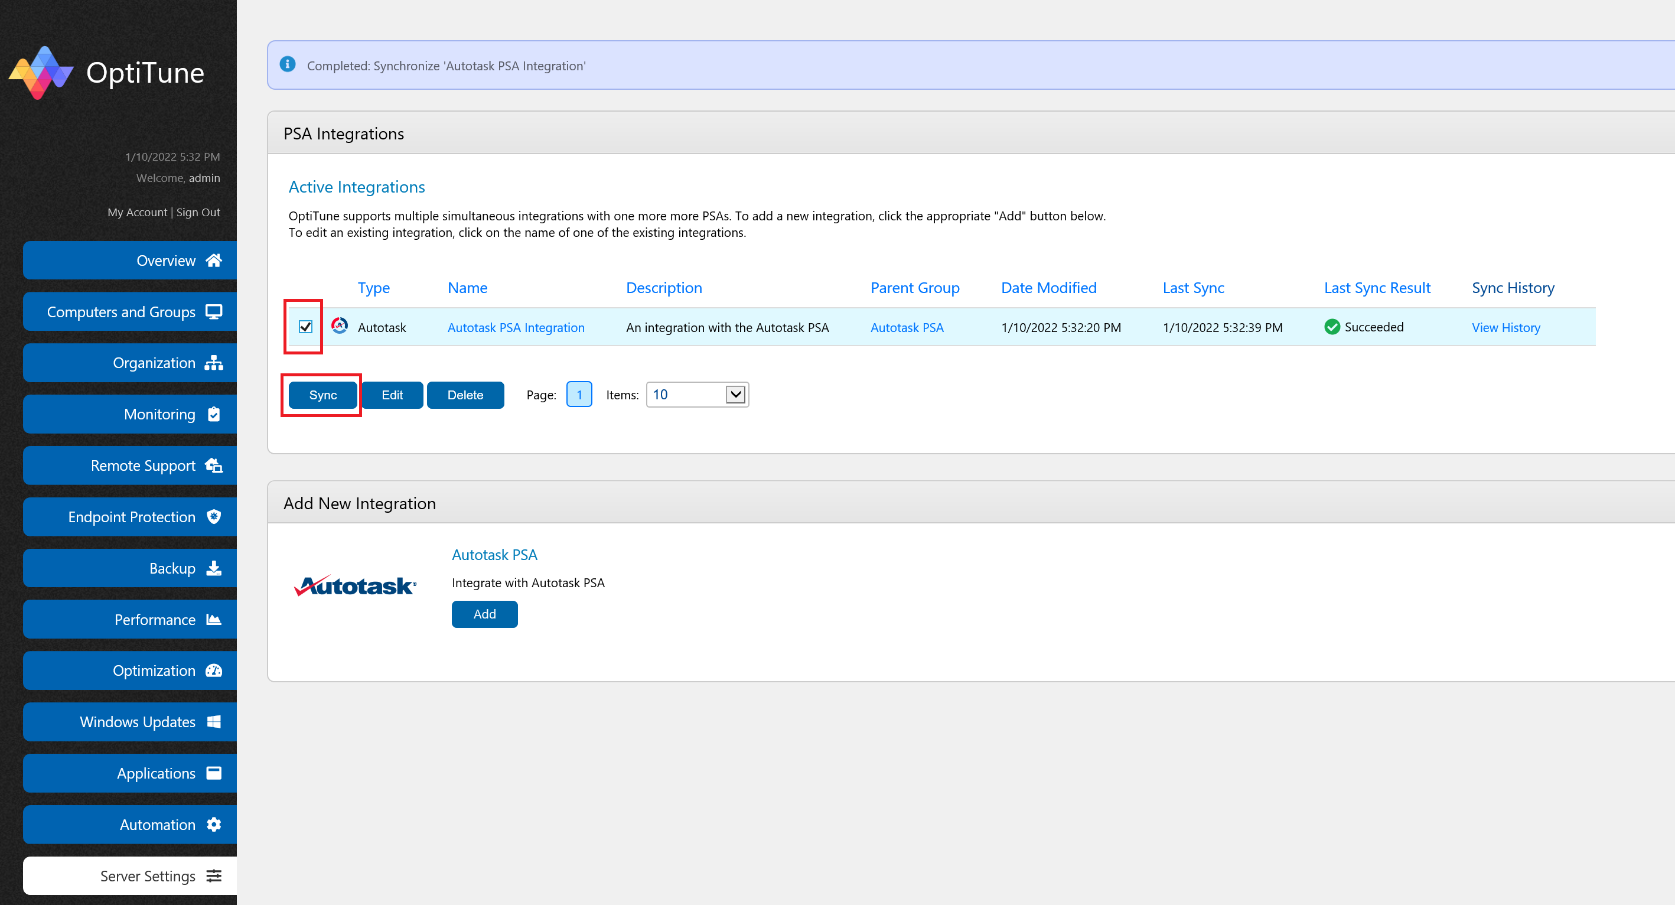This screenshot has width=1675, height=905.
Task: Click 'An integration with the Autotask PSA' description
Action: tap(727, 328)
